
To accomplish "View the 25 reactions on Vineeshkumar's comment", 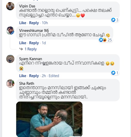I will 105,40.
